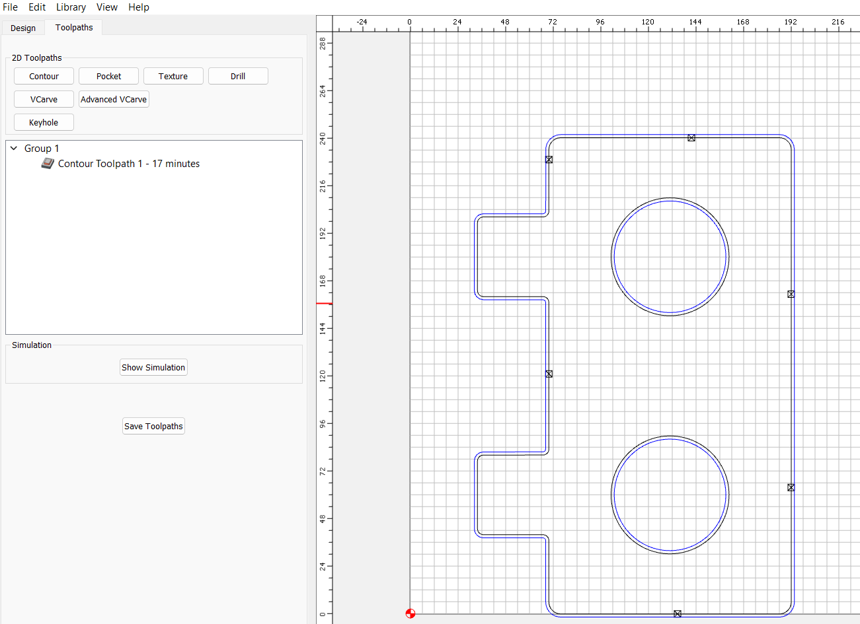Open the Library menu

(71, 7)
